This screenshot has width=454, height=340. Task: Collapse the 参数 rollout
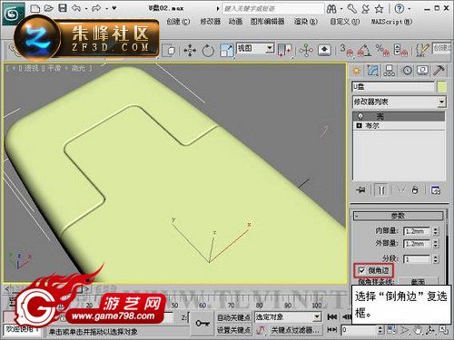tap(398, 216)
